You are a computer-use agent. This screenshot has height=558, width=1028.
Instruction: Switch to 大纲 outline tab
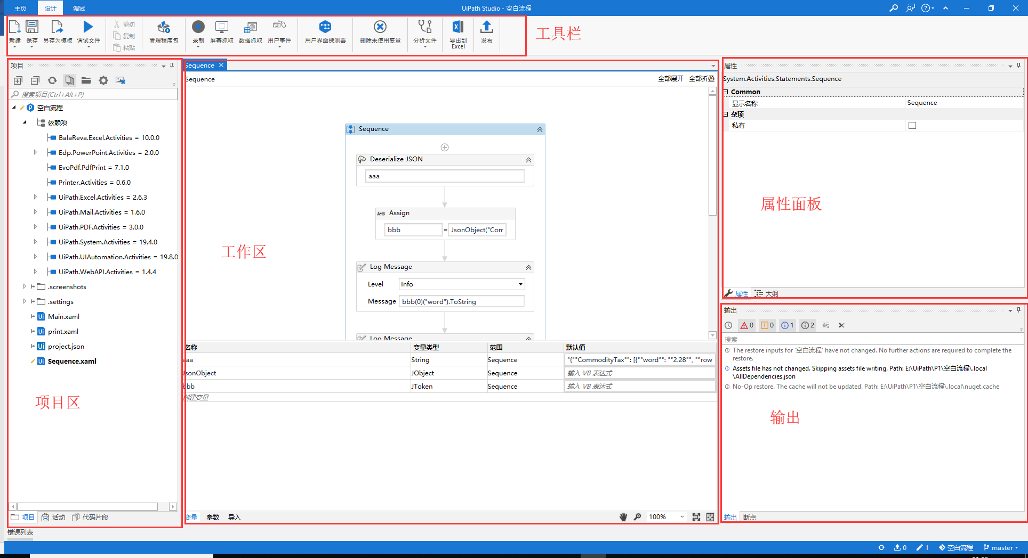tap(767, 293)
